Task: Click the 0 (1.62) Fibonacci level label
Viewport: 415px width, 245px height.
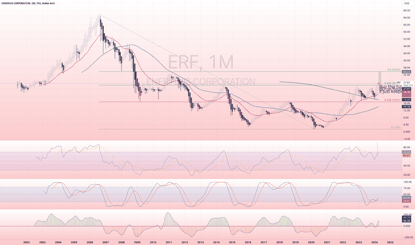Action: pyautogui.click(x=396, y=127)
